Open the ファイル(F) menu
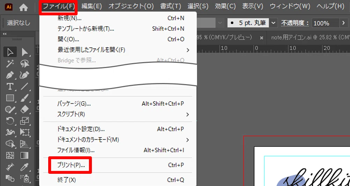Screen dimensions: 350x186 click(58, 6)
